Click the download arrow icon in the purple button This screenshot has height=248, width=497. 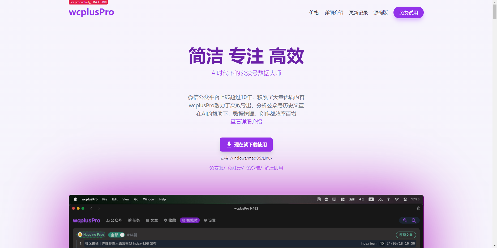229,144
